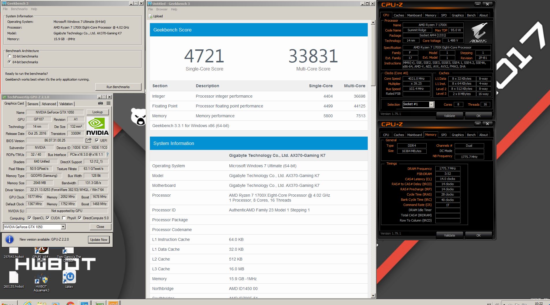Switch to the Sensors tab in GPU-Z
Screen dimensions: 550x305
[33, 104]
